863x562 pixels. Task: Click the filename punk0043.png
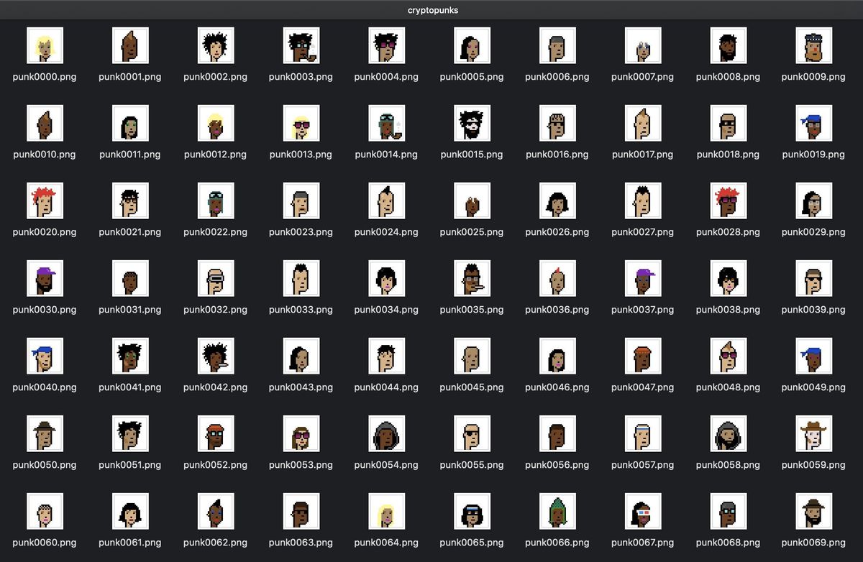click(x=301, y=387)
